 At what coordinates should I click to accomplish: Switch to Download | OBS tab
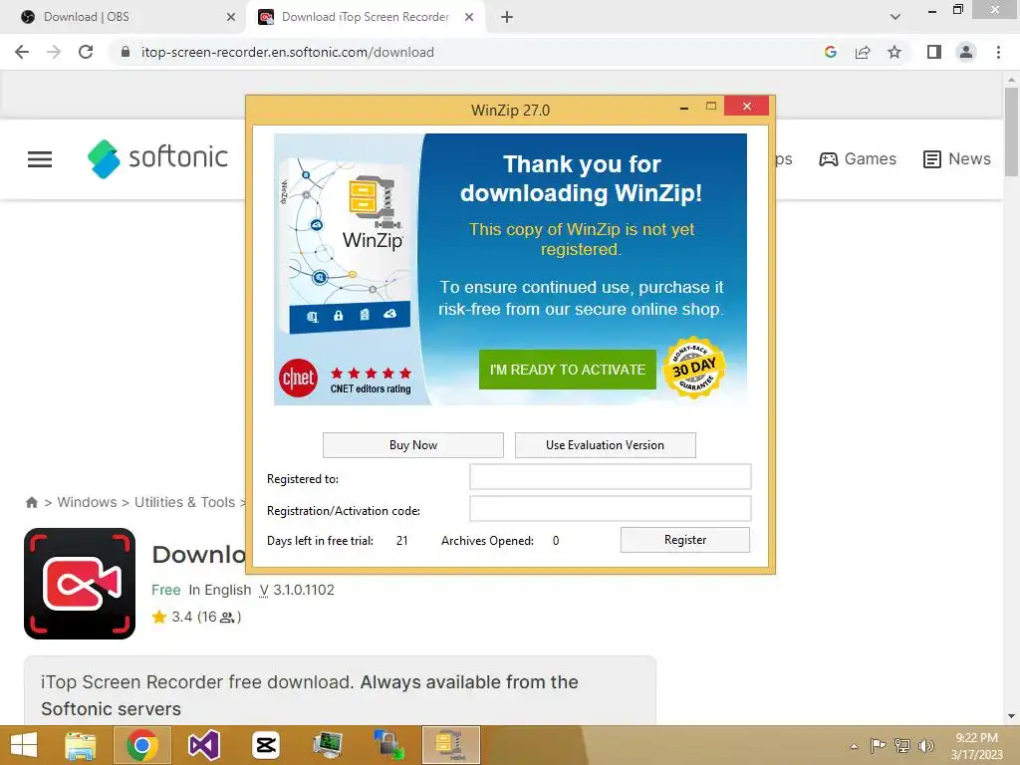[124, 17]
